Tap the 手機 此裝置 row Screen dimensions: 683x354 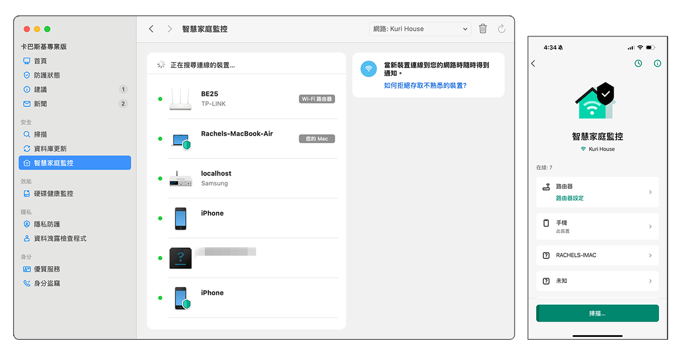coord(598,226)
